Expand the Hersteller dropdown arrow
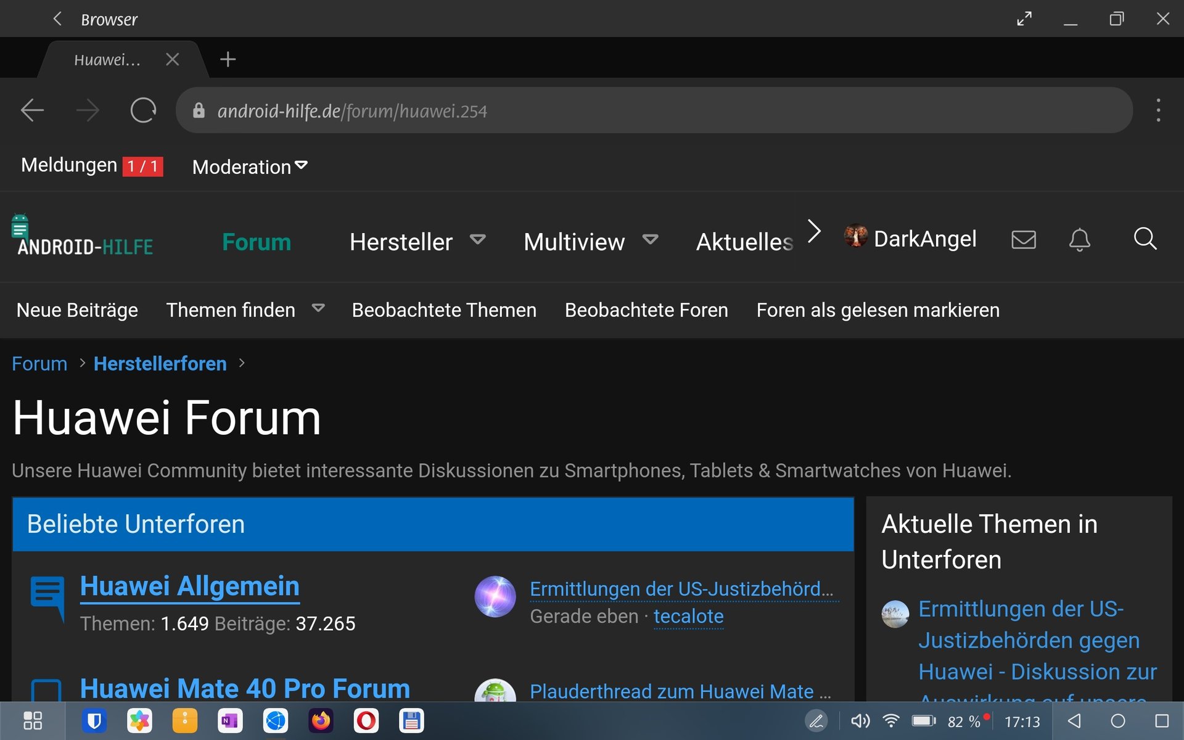The image size is (1184, 740). [478, 239]
